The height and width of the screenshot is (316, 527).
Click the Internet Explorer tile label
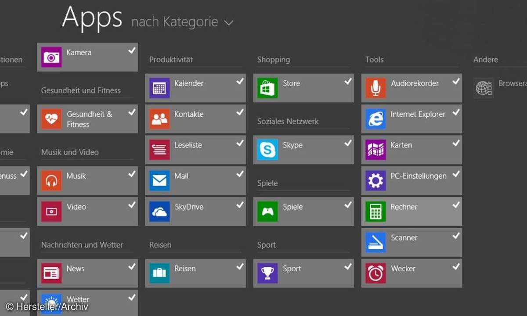pyautogui.click(x=418, y=114)
